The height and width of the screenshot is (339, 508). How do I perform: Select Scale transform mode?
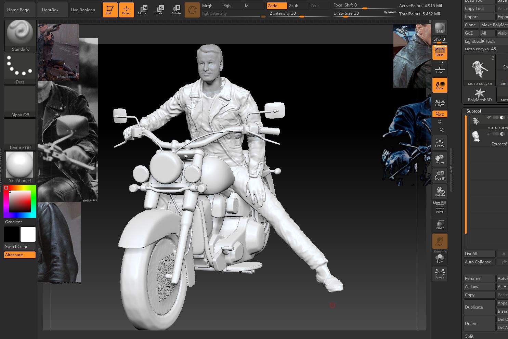[x=158, y=10]
